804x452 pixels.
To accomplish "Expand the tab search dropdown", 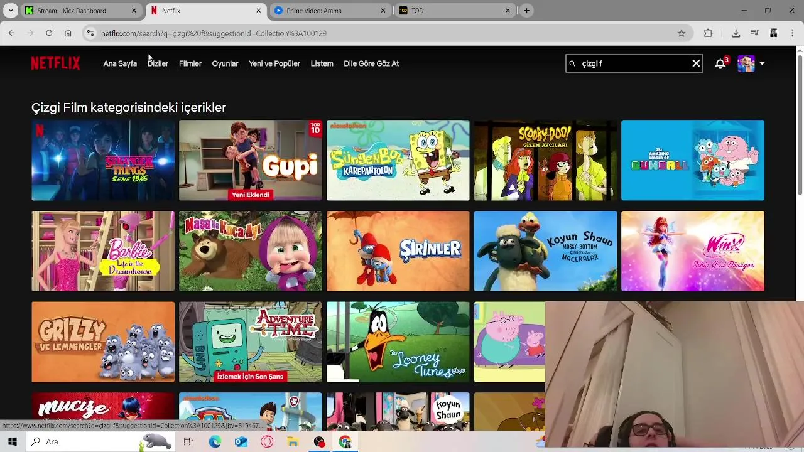I will tap(11, 11).
